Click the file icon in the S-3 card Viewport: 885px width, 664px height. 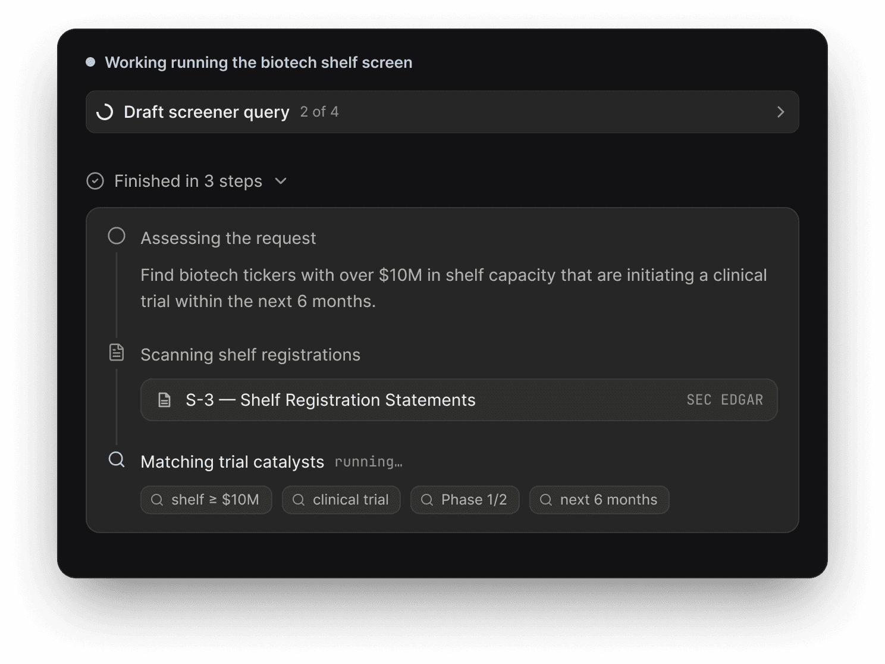pyautogui.click(x=165, y=400)
